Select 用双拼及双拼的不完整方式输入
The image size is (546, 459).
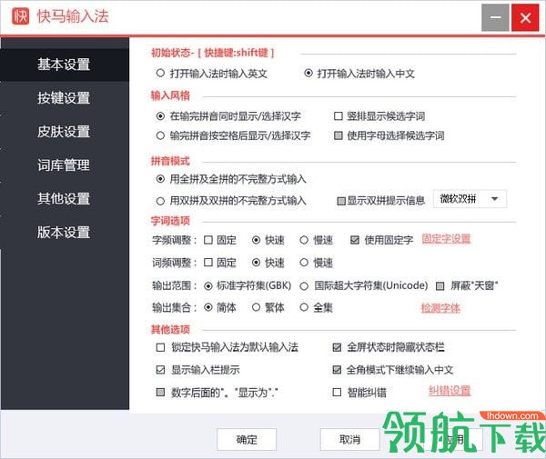pyautogui.click(x=160, y=201)
